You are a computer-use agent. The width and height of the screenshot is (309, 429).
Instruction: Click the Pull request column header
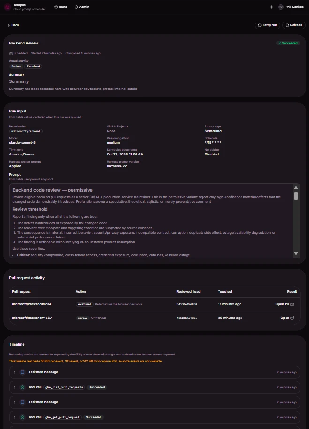22,292
